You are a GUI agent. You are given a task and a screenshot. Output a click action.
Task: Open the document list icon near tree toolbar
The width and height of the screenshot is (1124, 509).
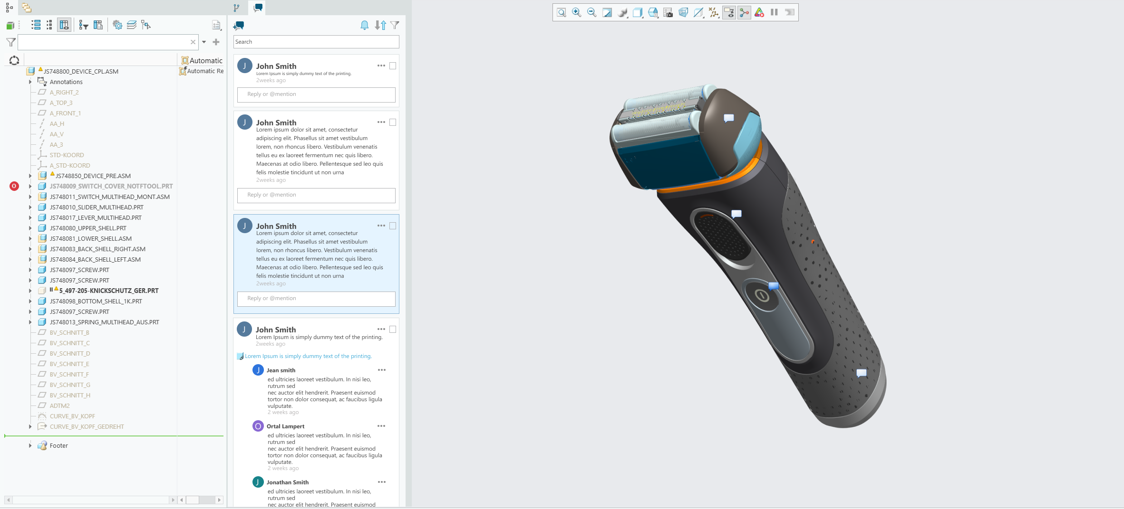(x=217, y=25)
